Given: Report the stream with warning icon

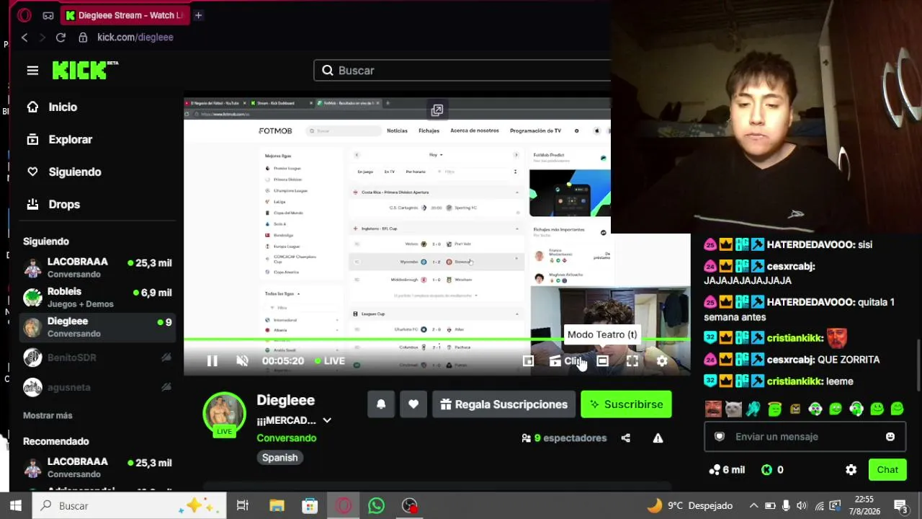Looking at the screenshot, I should [x=658, y=438].
